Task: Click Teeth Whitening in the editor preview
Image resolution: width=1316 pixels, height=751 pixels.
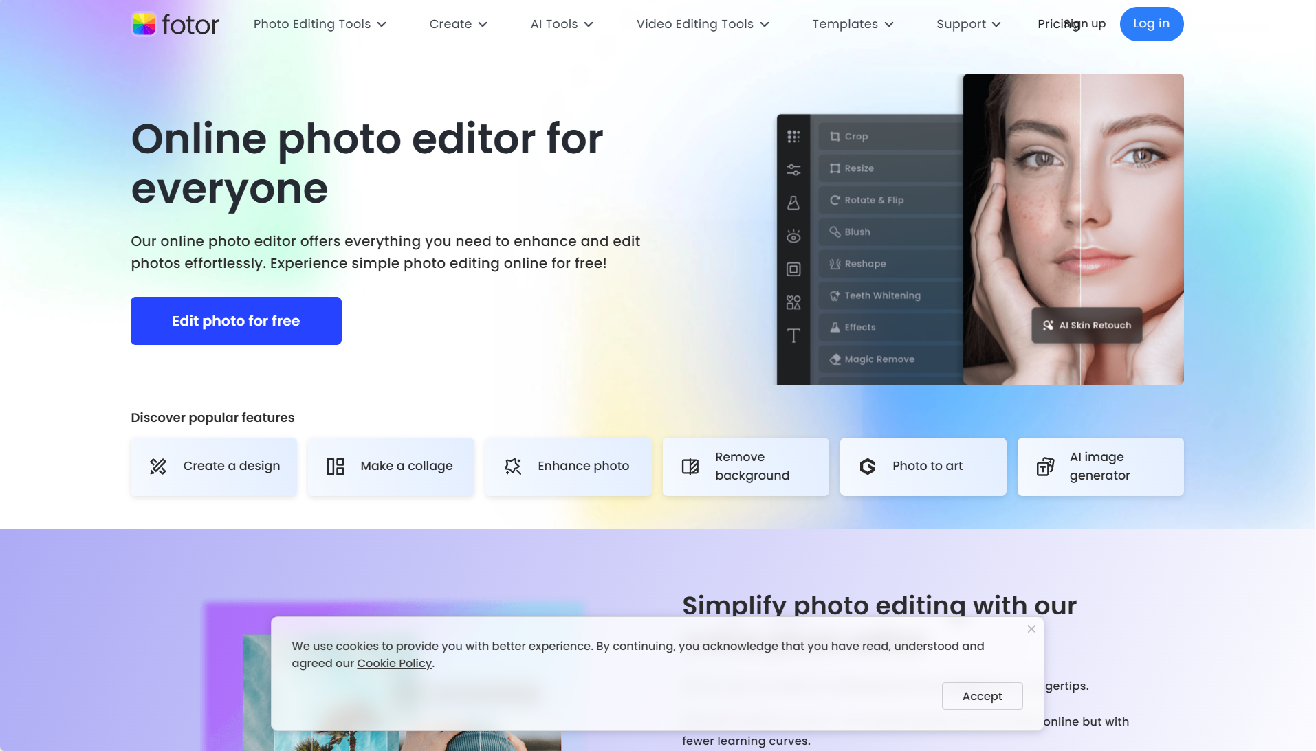Action: click(x=890, y=295)
